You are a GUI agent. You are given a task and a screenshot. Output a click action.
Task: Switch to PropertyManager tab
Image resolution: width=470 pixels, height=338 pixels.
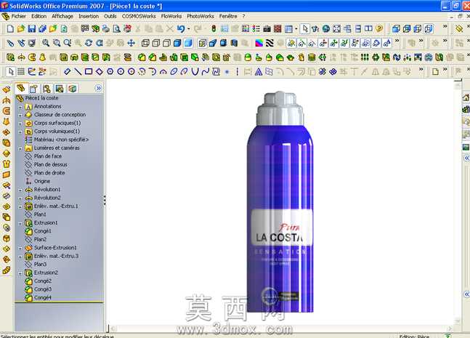[x=33, y=89]
